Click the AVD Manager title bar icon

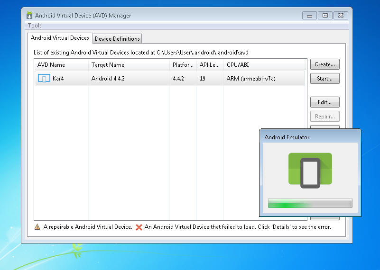pos(29,15)
